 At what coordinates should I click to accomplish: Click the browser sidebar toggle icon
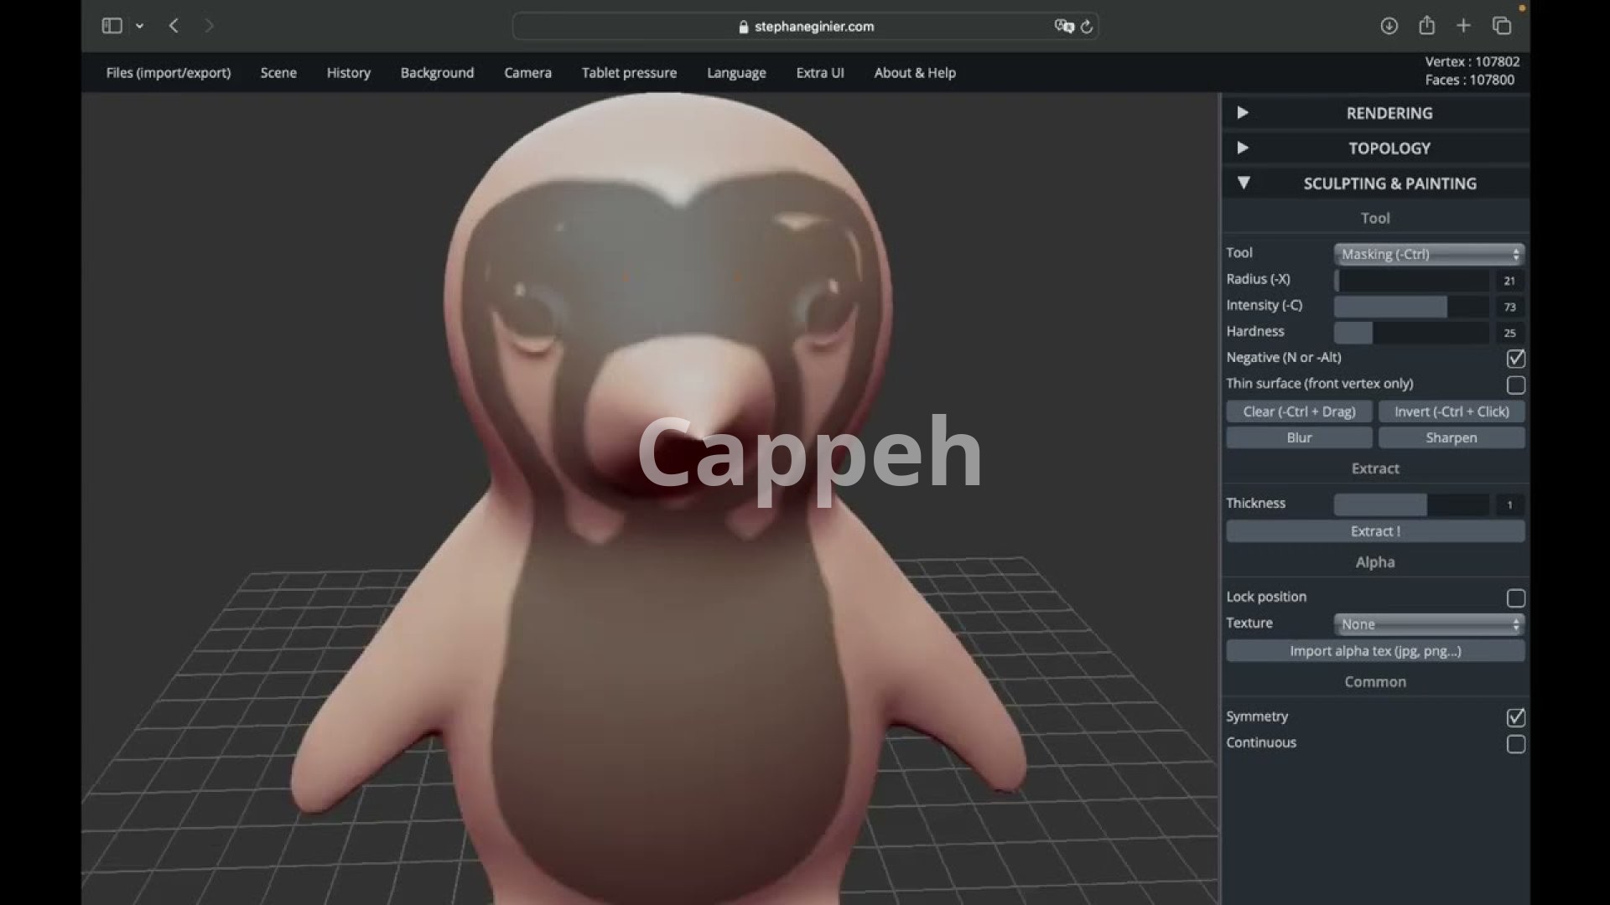tap(112, 26)
